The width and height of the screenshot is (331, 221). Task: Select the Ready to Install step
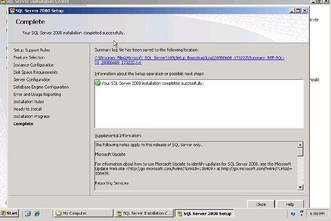click(28, 109)
